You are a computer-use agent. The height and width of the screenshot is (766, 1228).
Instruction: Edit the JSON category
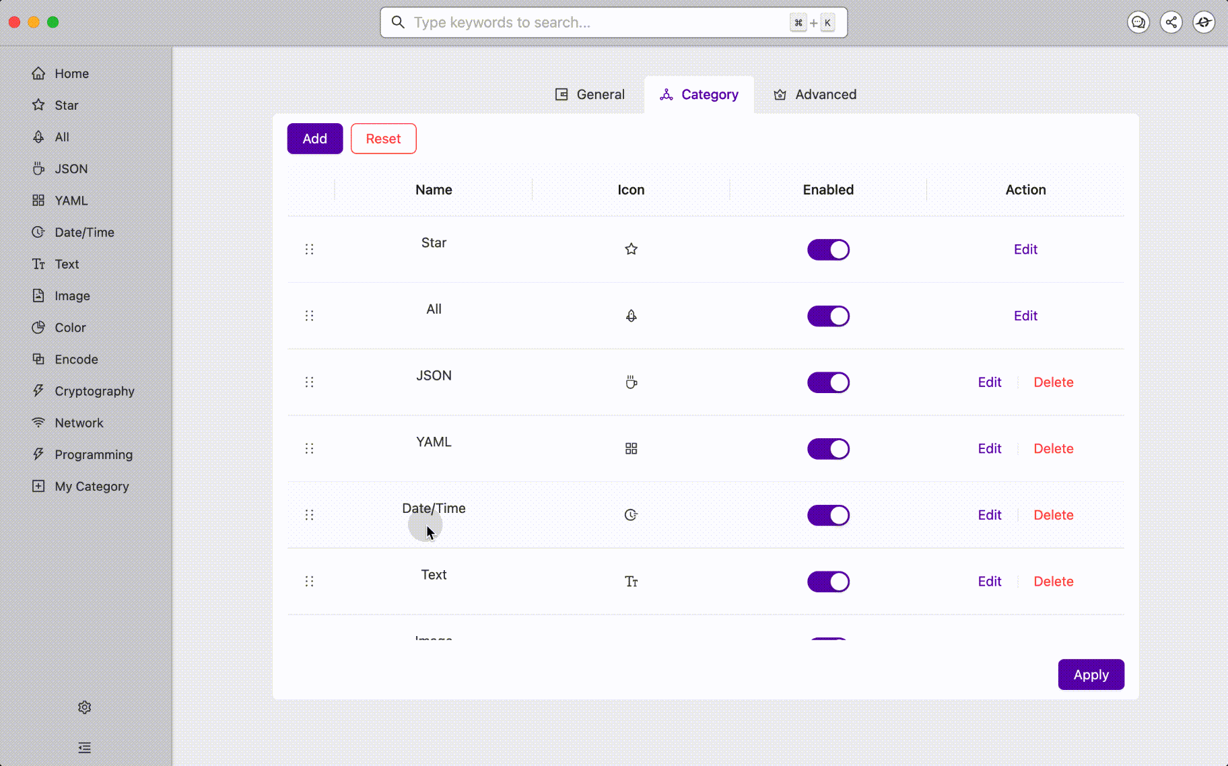click(x=990, y=382)
